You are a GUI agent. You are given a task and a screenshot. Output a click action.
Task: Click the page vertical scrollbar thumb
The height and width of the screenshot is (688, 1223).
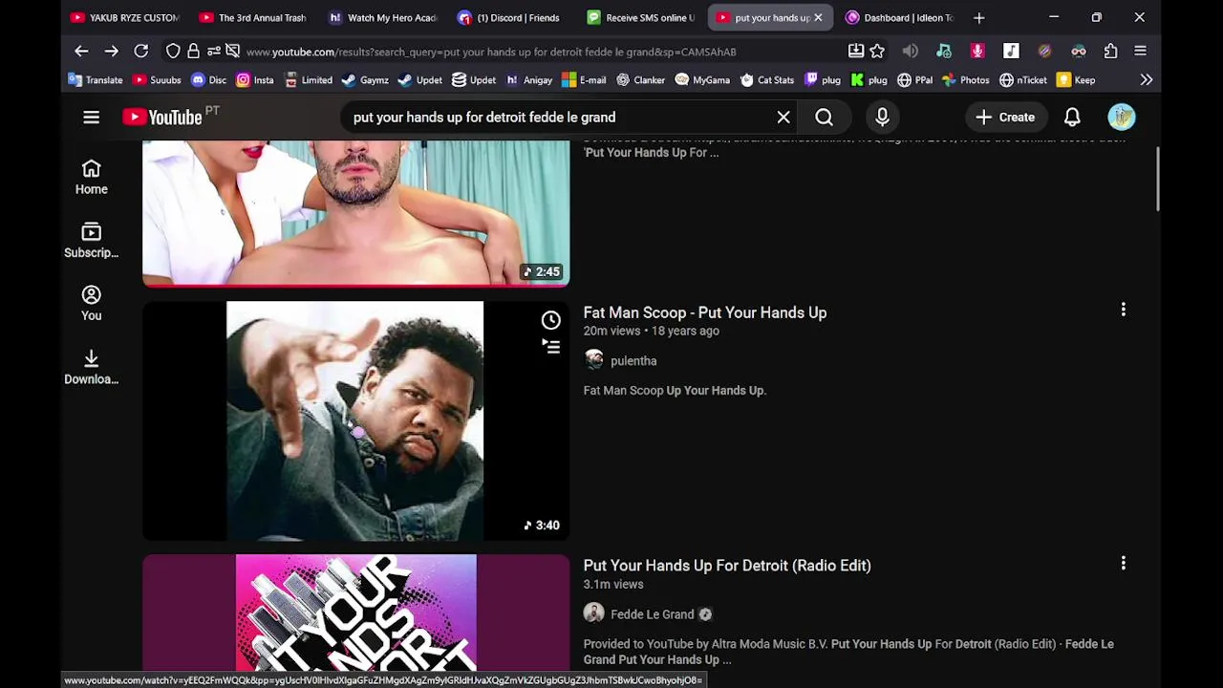[1157, 179]
